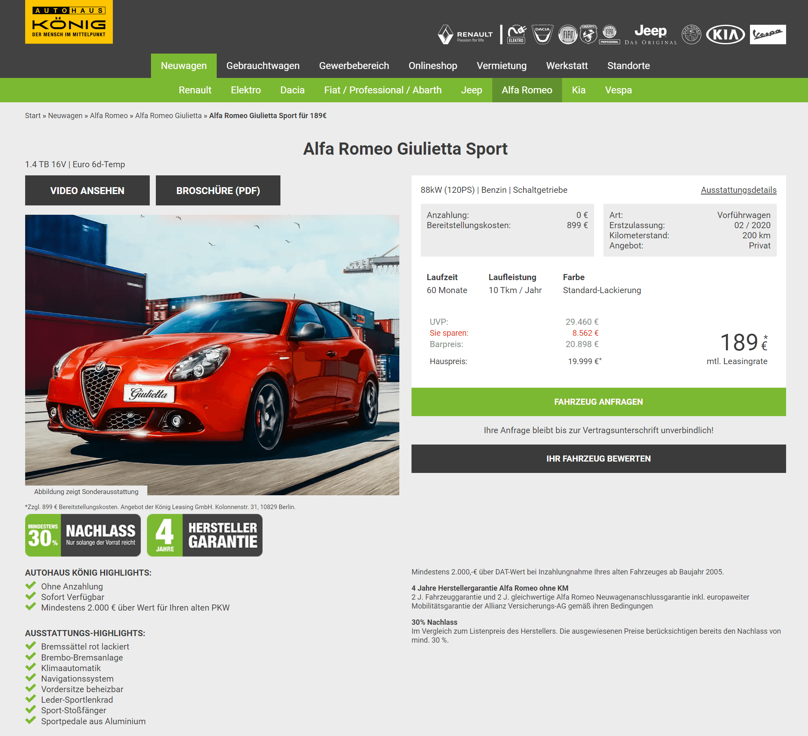Click the active Alfa Romeo subtab
The image size is (808, 736).
pos(527,90)
